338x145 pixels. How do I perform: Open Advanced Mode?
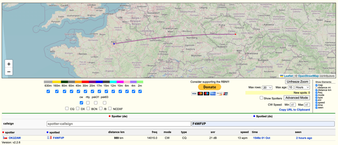(x=297, y=98)
